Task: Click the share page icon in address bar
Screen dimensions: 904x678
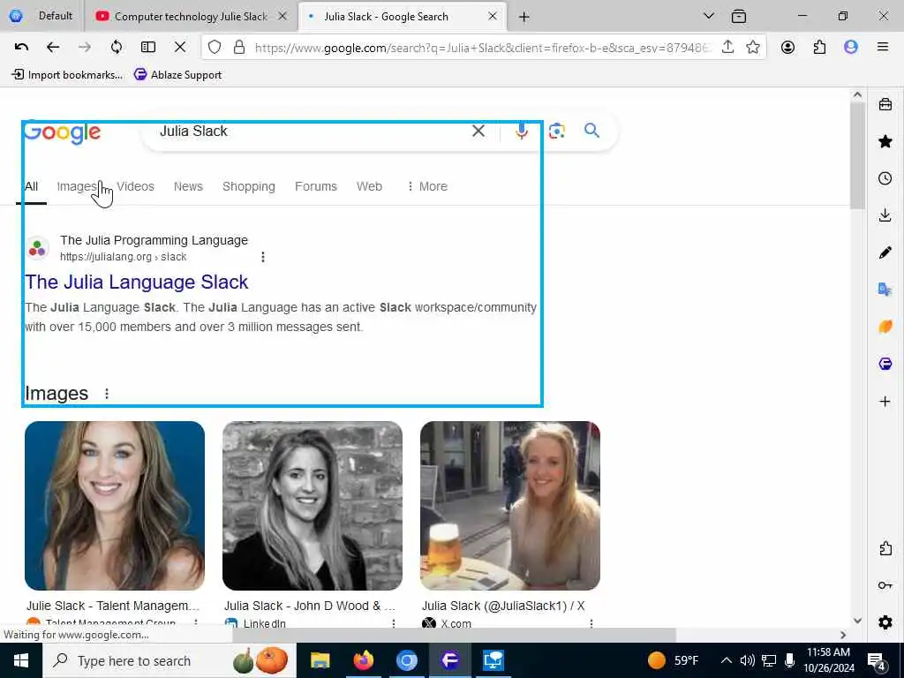Action: [x=727, y=48]
